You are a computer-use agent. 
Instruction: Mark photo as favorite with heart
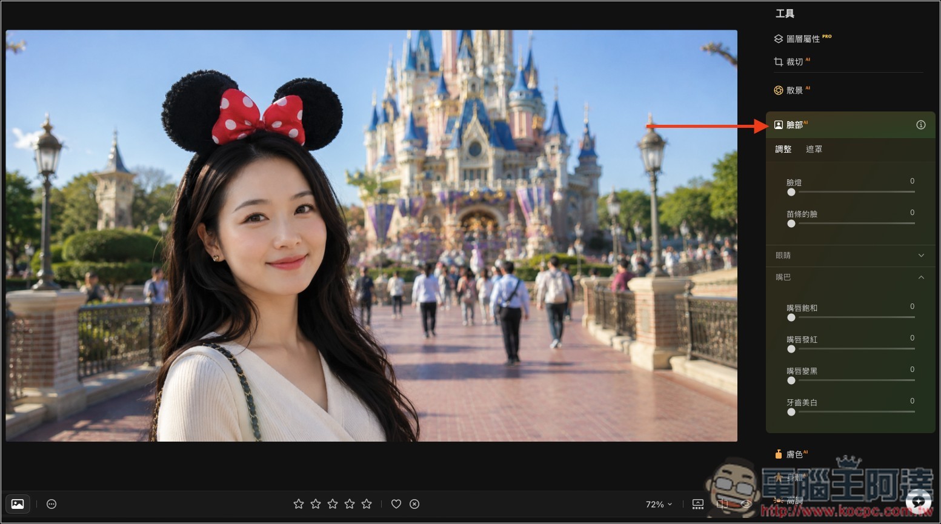pyautogui.click(x=396, y=504)
